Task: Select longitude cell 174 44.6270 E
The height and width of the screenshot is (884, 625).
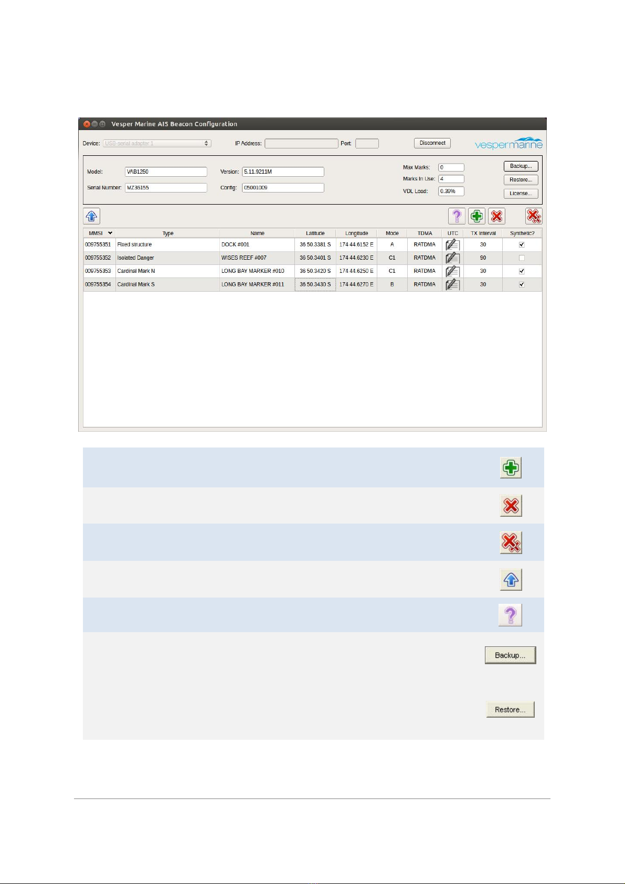Action: tap(356, 284)
